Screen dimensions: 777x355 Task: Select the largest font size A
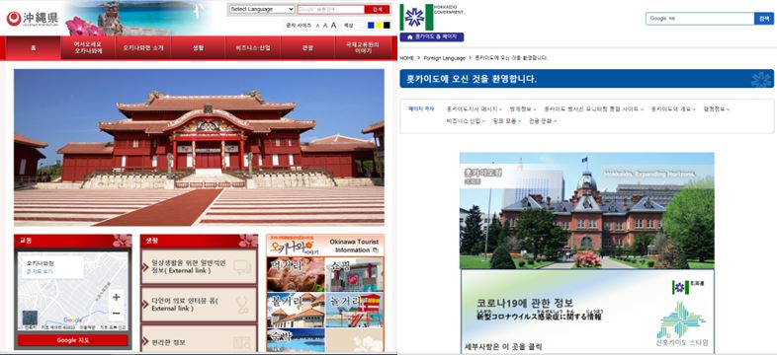(x=333, y=25)
